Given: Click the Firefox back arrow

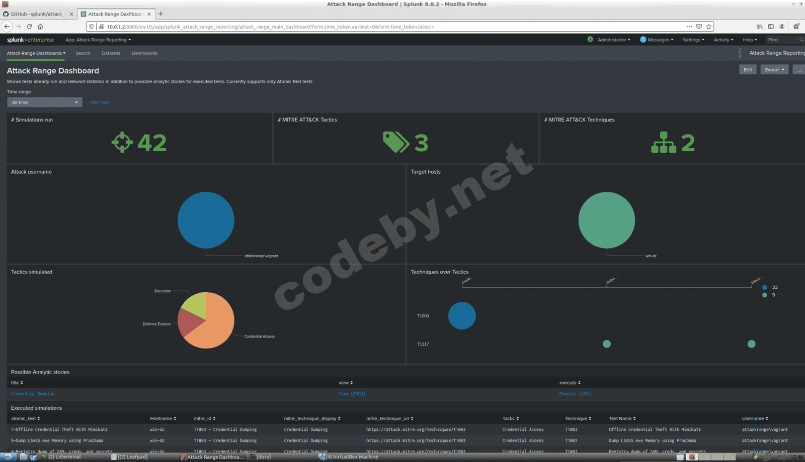Looking at the screenshot, I should [7, 27].
